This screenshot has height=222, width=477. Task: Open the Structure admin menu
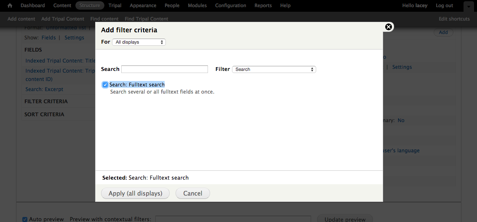[90, 5]
